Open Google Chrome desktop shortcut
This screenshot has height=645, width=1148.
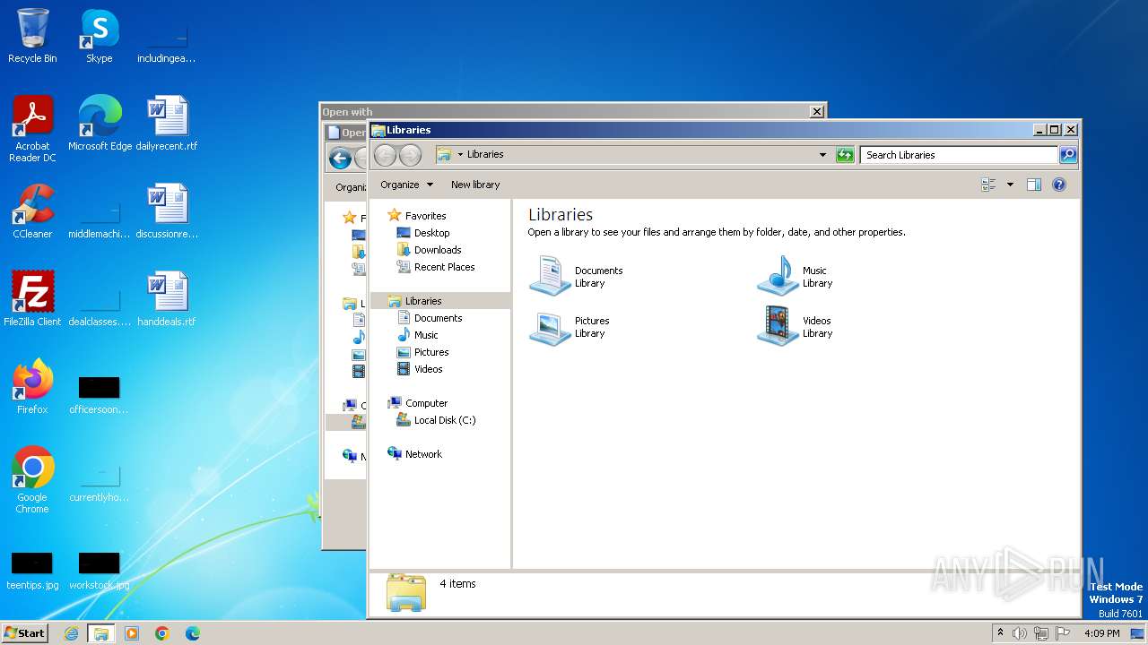32,479
